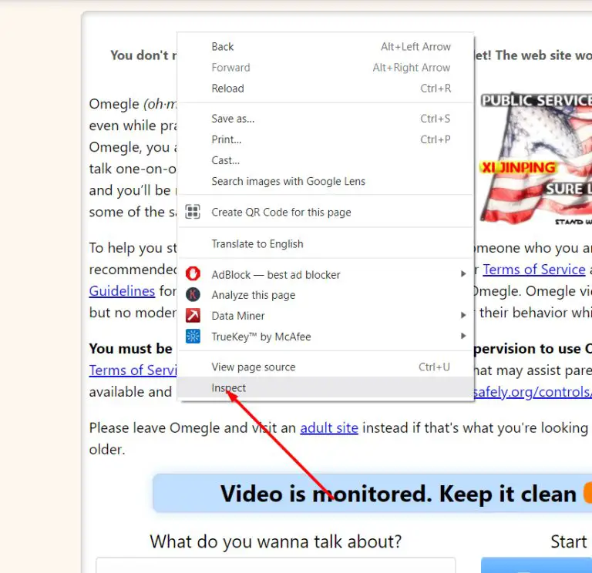Click the QR code icon
Screen dimensions: 592x573
[193, 212]
